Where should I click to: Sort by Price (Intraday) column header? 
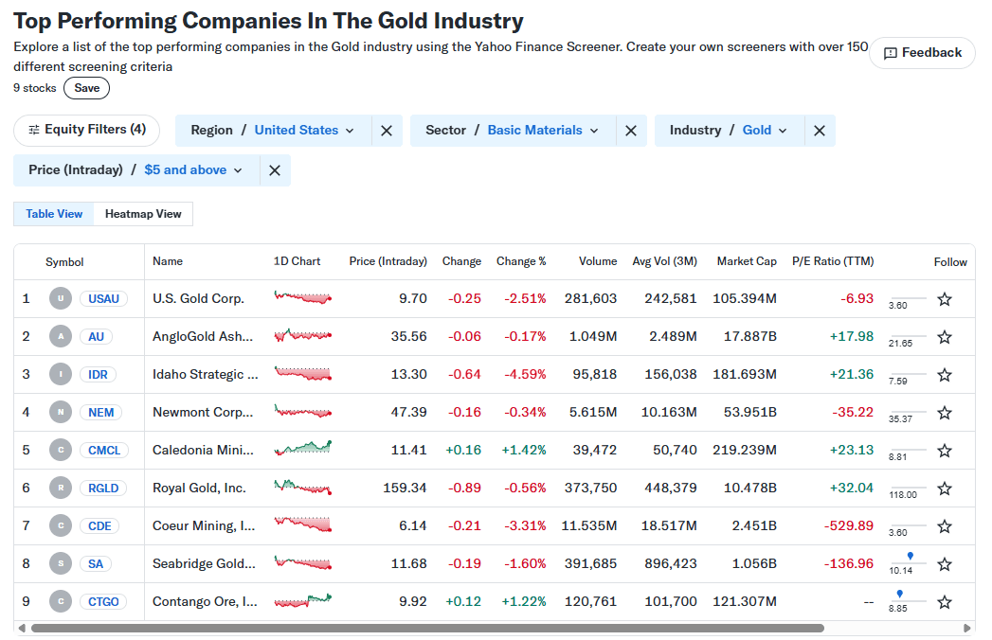[388, 262]
